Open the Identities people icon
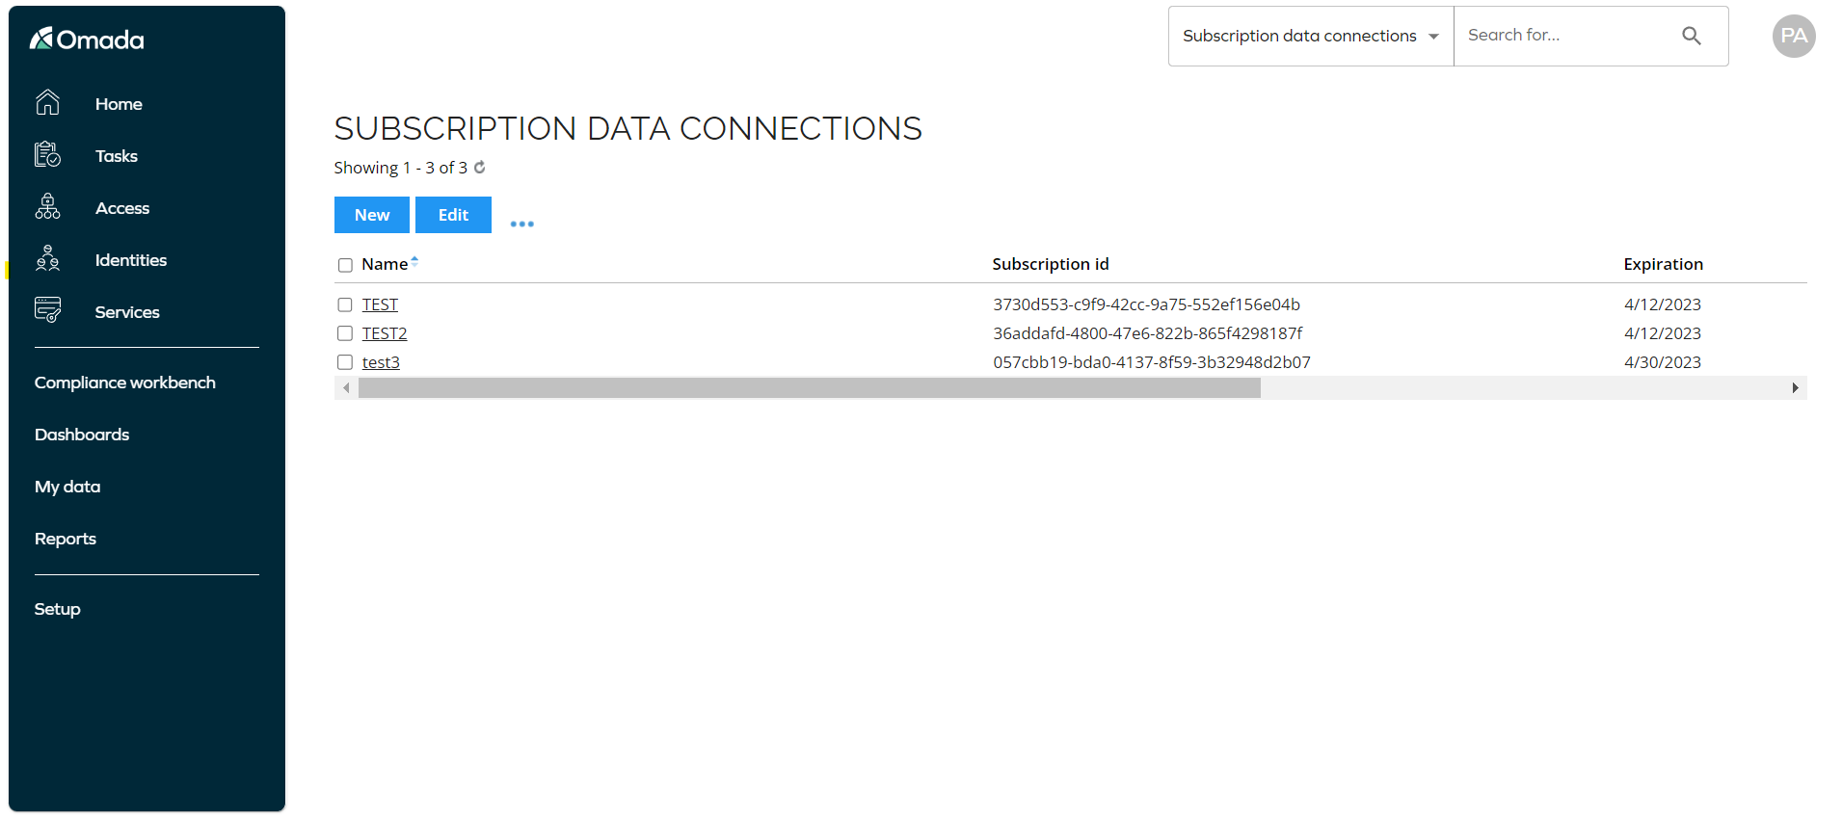The image size is (1842, 819). [x=47, y=258]
